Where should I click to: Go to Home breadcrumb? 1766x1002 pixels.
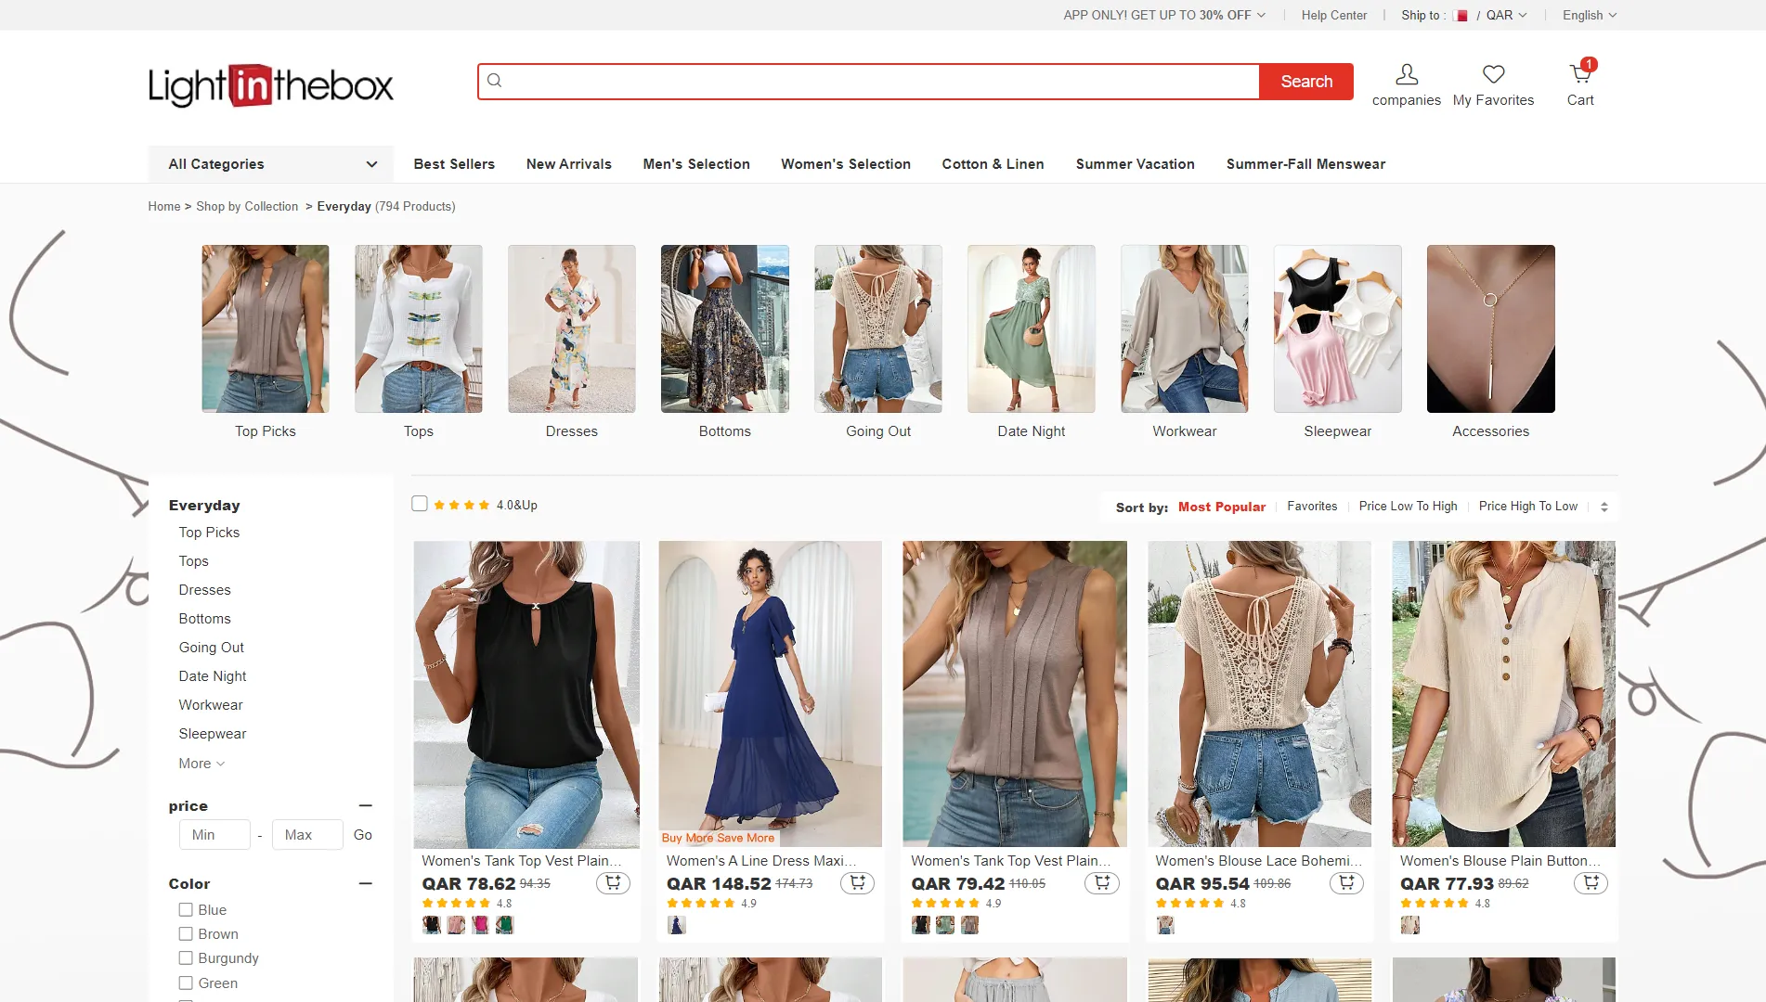click(x=164, y=207)
